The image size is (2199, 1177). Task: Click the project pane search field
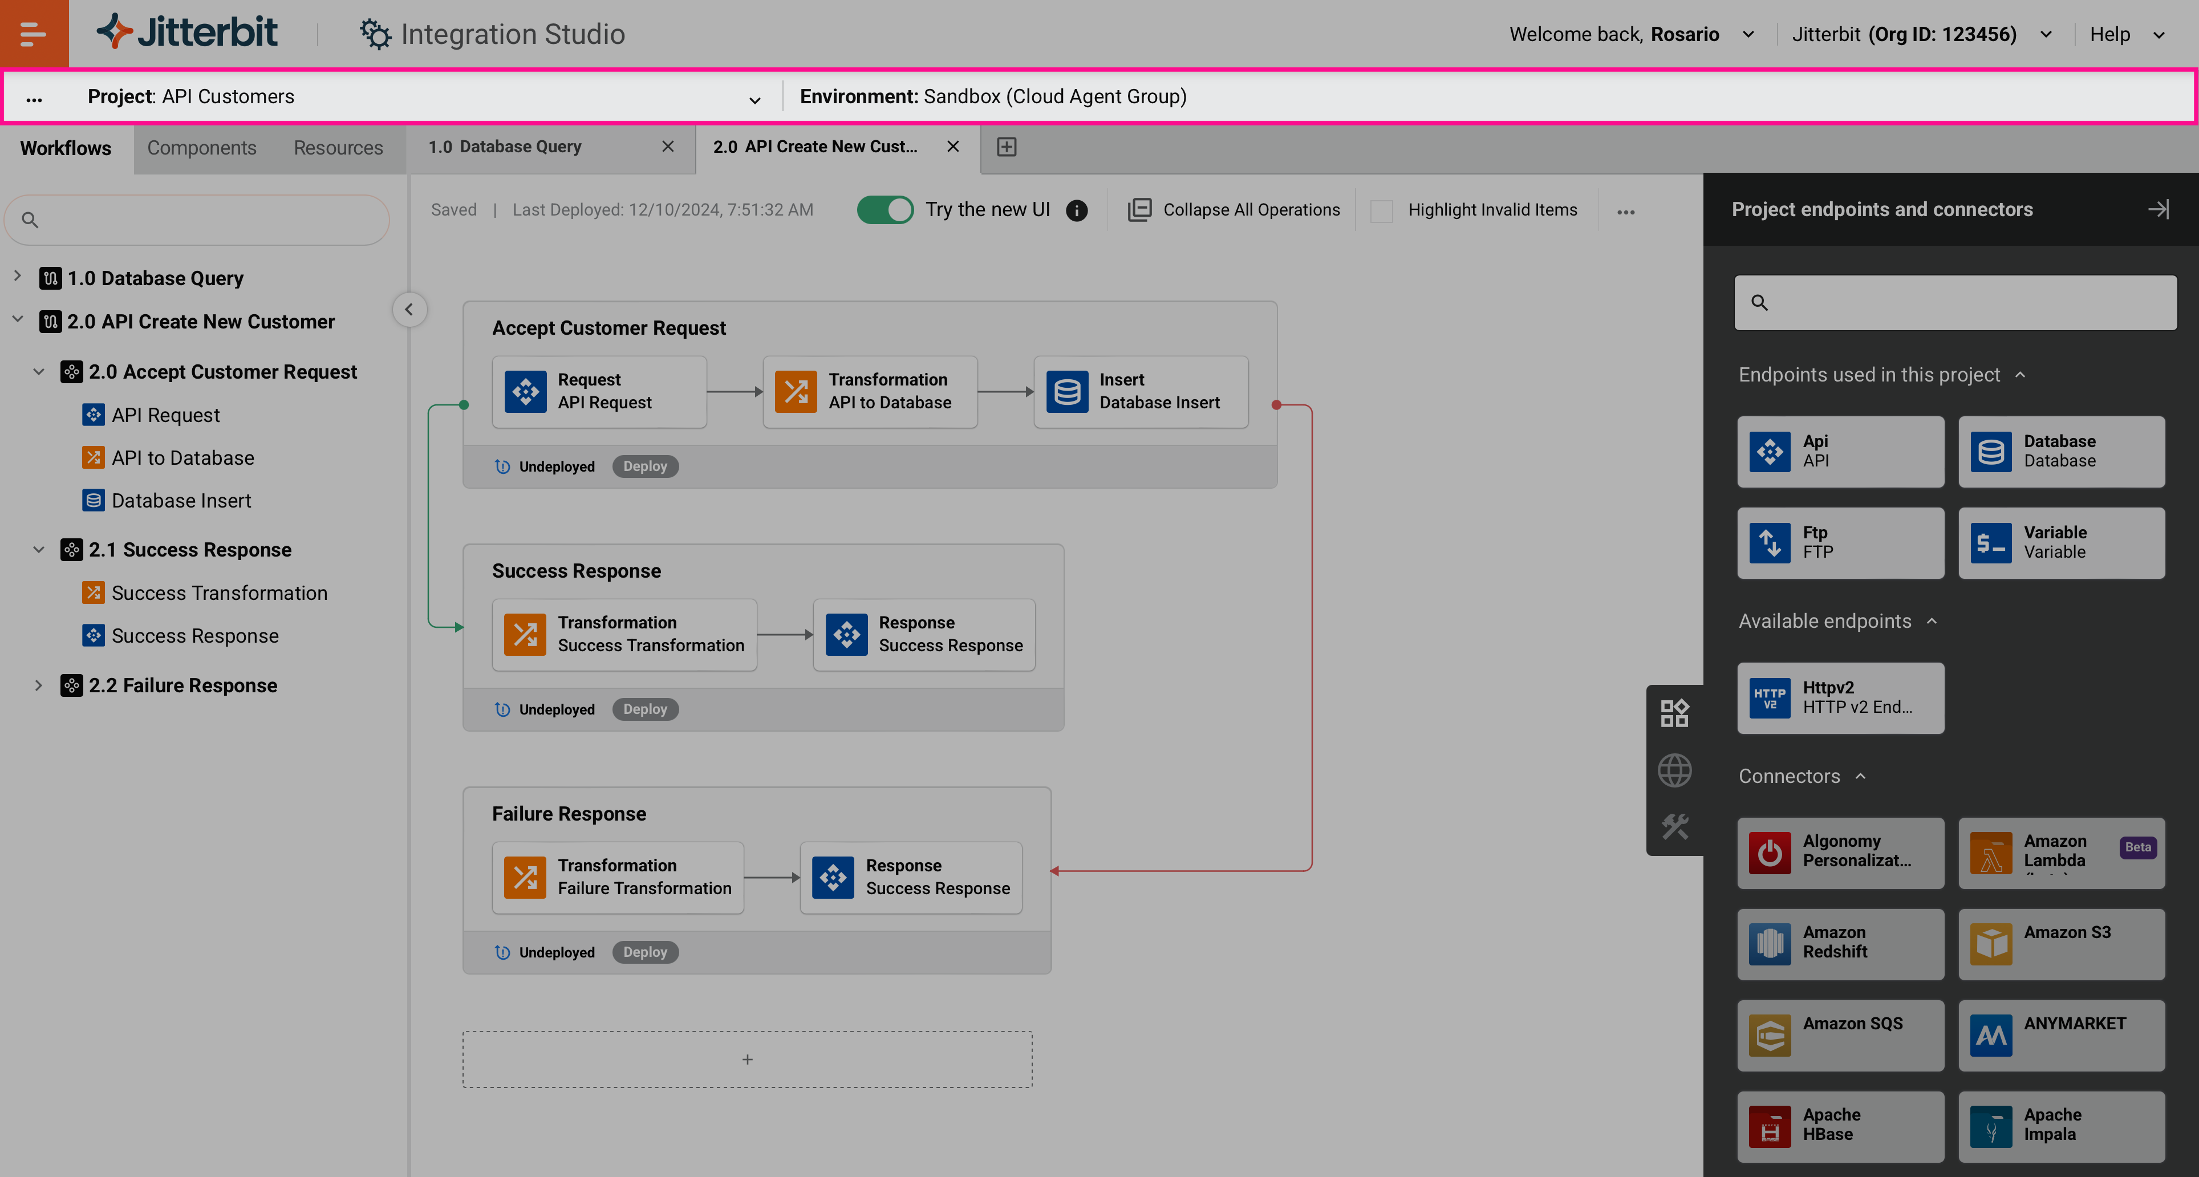click(x=197, y=220)
